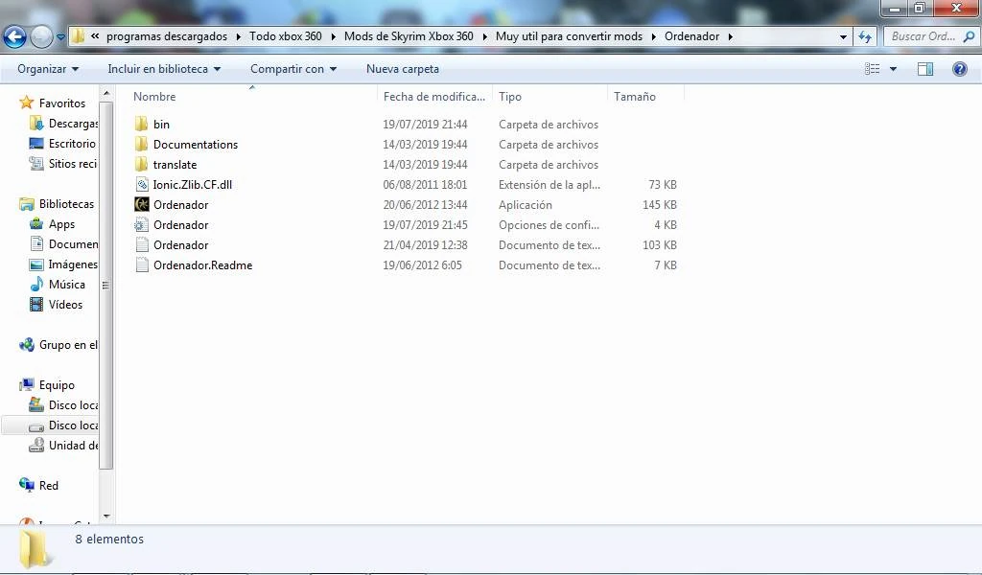This screenshot has width=982, height=575.
Task: Select Mods de Skyrim Xbox 360 breadcrumb
Action: pyautogui.click(x=409, y=36)
